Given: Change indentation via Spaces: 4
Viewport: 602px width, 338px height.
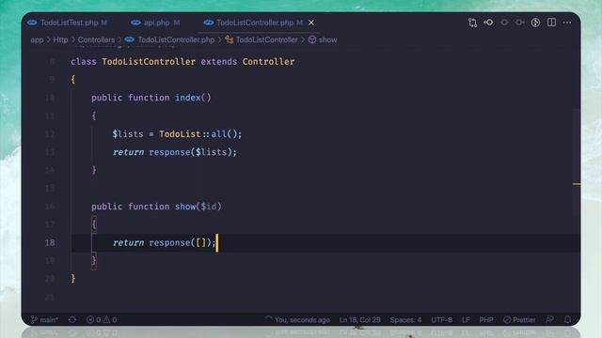Looking at the screenshot, I should [405, 319].
